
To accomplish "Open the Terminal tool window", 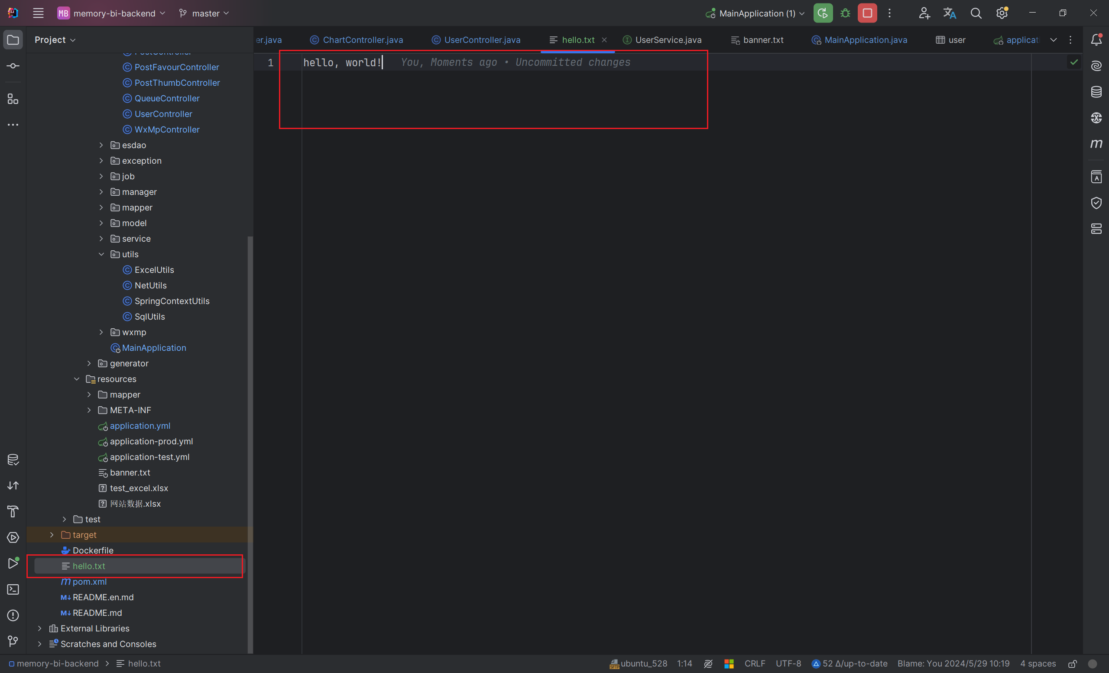I will (13, 589).
